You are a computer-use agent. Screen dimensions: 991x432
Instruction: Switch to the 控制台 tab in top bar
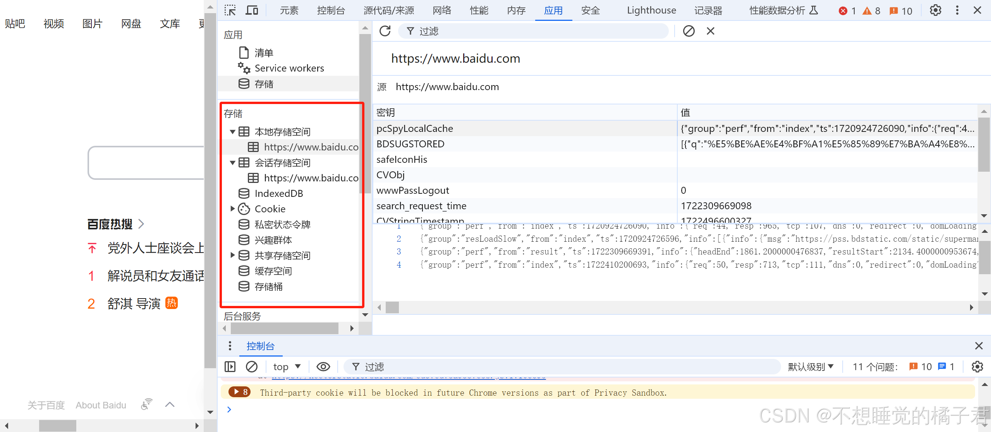(x=331, y=10)
